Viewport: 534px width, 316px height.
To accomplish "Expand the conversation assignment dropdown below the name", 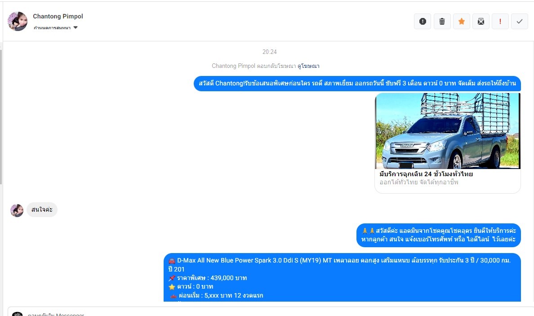I will [x=56, y=28].
